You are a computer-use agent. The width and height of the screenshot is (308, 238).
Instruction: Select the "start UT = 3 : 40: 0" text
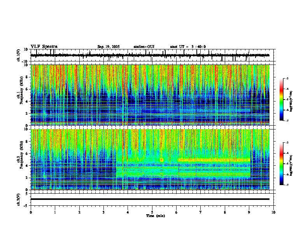(188, 47)
